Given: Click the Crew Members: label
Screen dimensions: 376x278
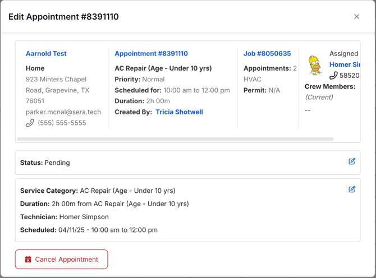Looking at the screenshot, I should pos(330,86).
